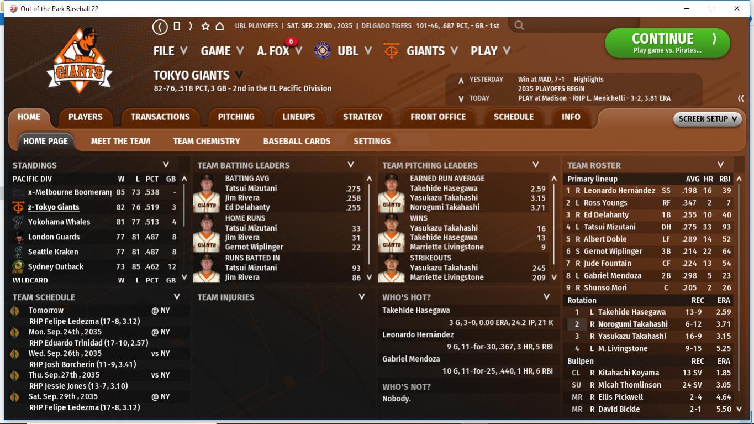754x424 pixels.
Task: Open z-Tokyo Giants in the standings
Action: [54, 207]
